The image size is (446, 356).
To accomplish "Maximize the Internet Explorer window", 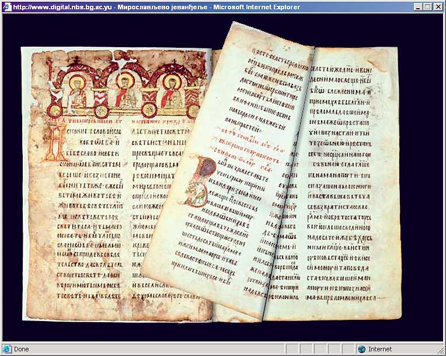I will [x=427, y=7].
